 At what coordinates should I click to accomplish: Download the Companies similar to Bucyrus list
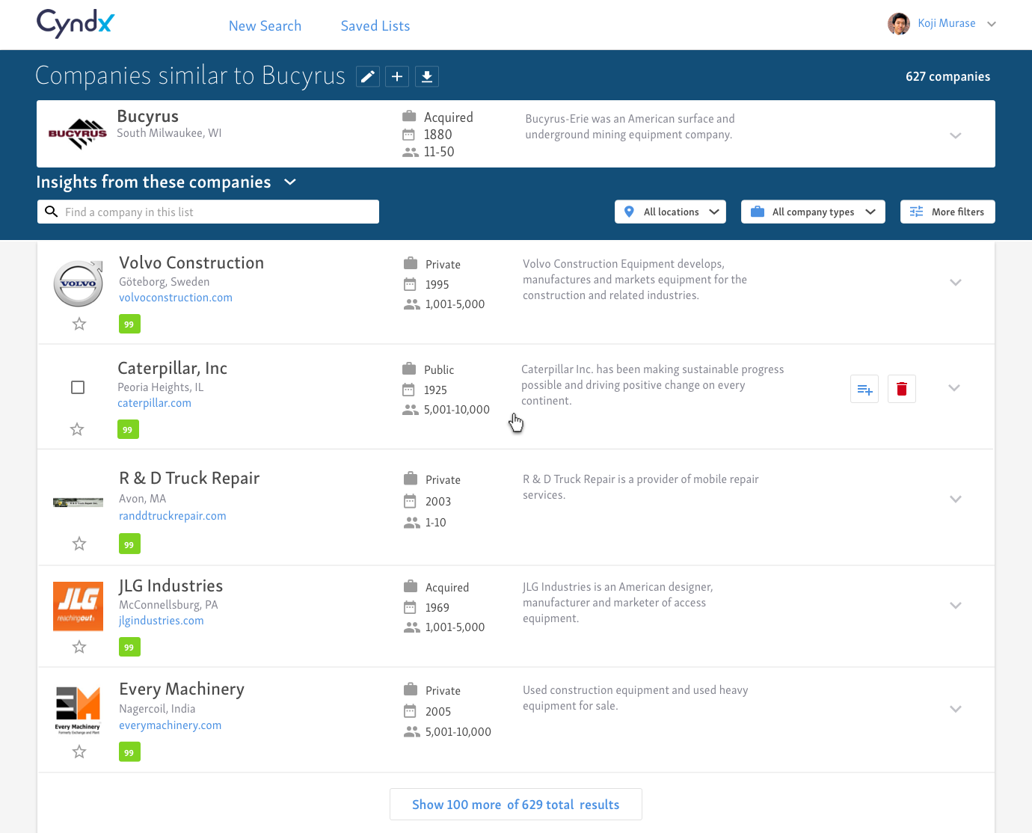(x=427, y=76)
